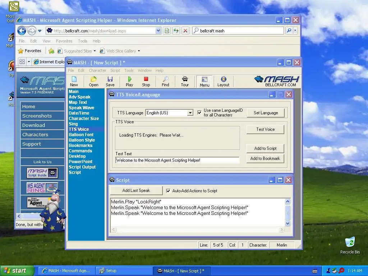Go back in Internet Explorer
Viewport: 368px width, 276px height.
coord(22,31)
